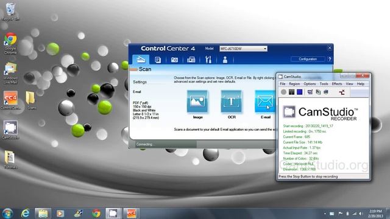This screenshot has height=219, width=390.
Task: Open network status icon in tray
Action: pyautogui.click(x=354, y=214)
